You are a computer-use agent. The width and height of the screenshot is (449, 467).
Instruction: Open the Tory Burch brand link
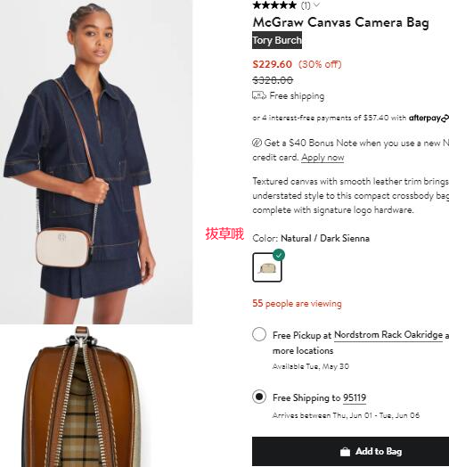click(x=277, y=40)
